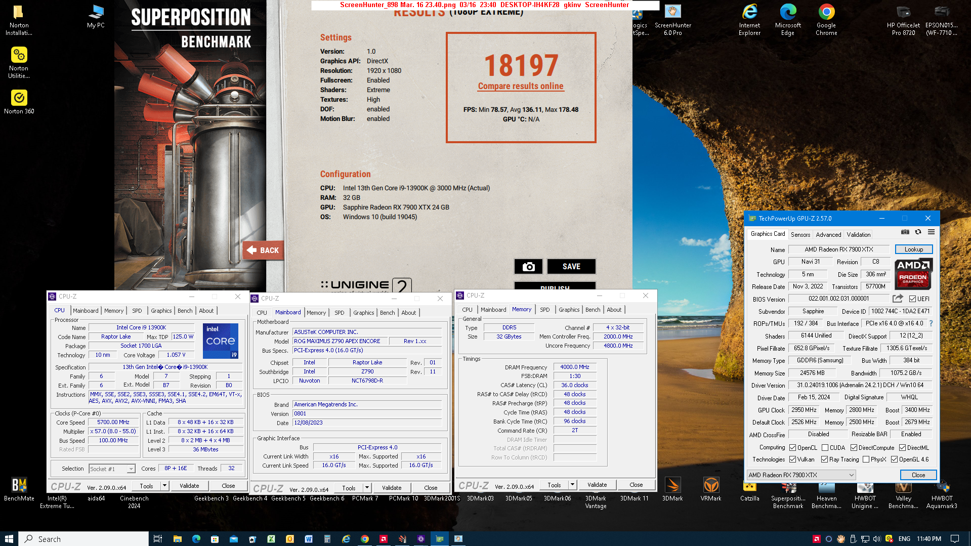Screen dimensions: 971x546
Task: Switch to the Advanced tab in GPU-Z
Action: [x=828, y=234]
